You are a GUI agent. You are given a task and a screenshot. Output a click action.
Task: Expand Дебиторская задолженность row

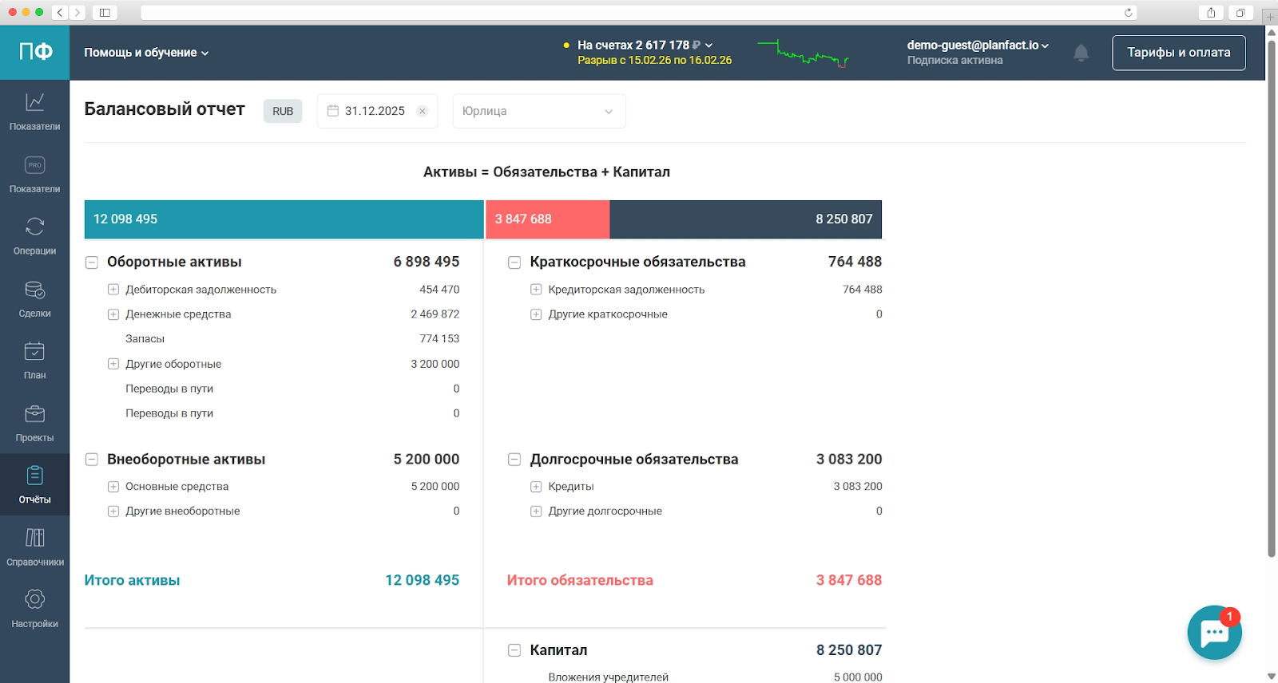(113, 290)
